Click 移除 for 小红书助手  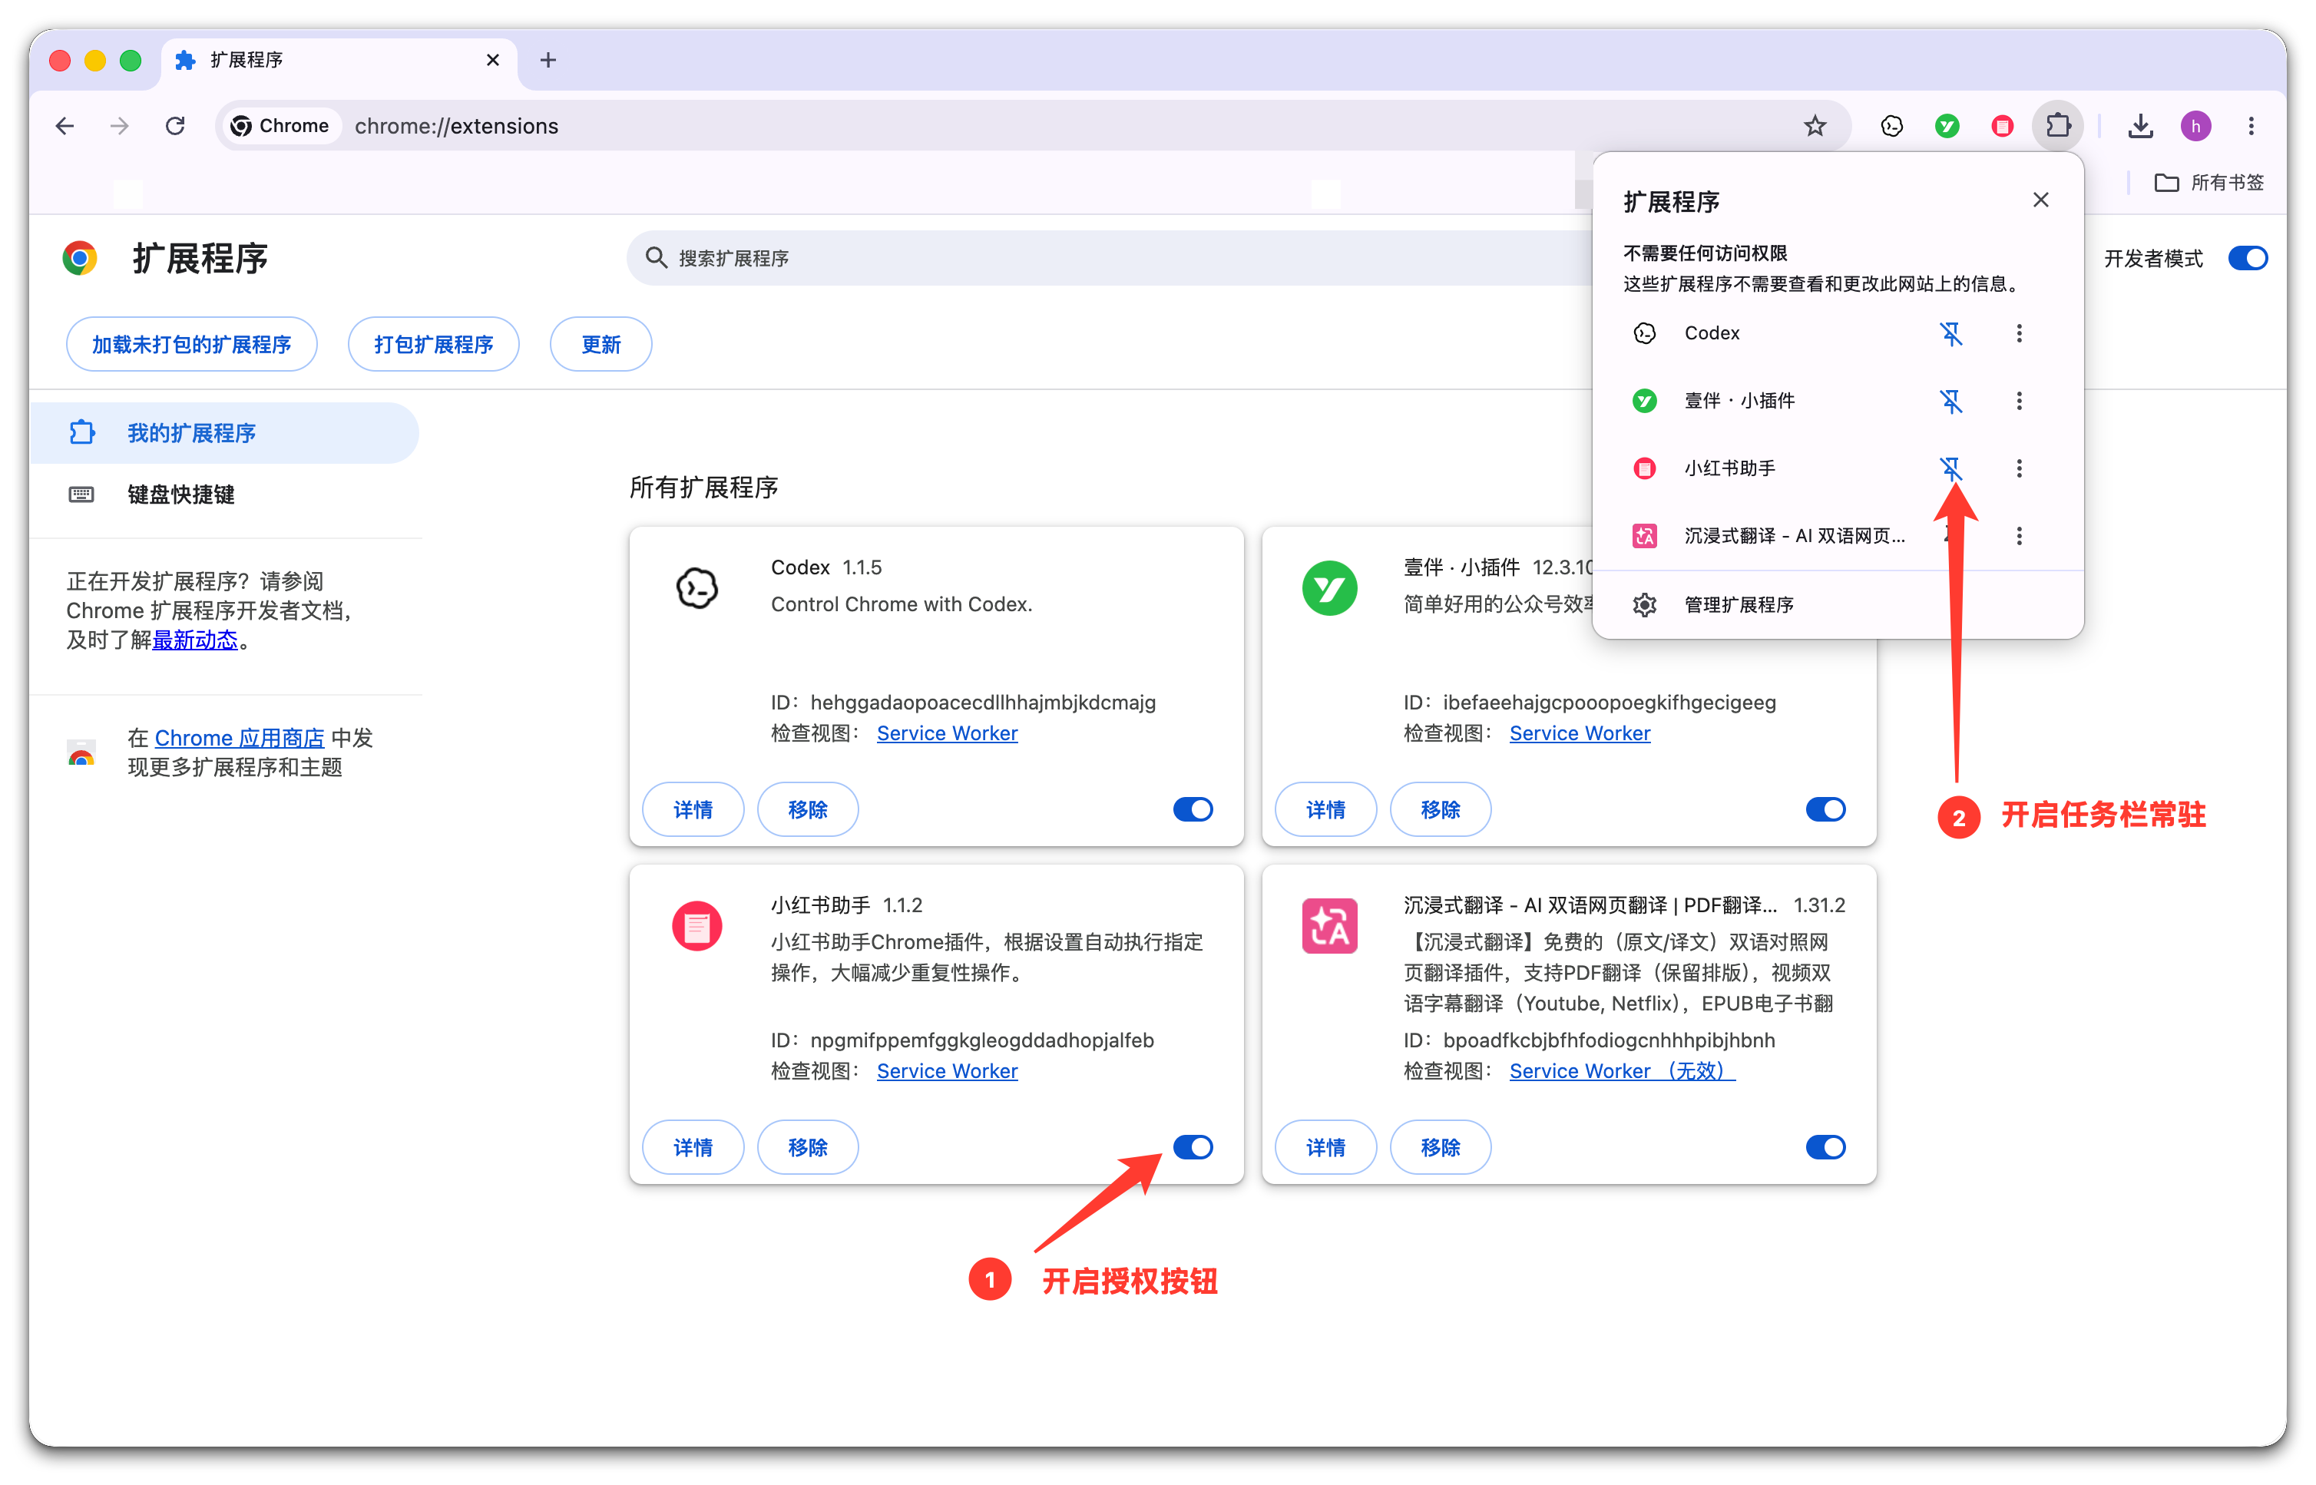coord(807,1146)
